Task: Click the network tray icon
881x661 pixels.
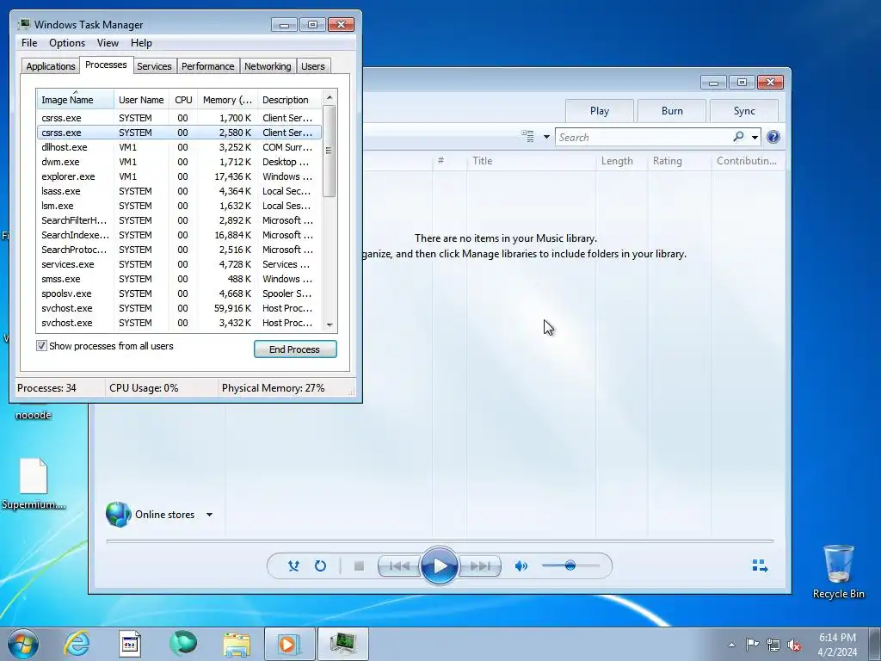Action: coord(773,645)
